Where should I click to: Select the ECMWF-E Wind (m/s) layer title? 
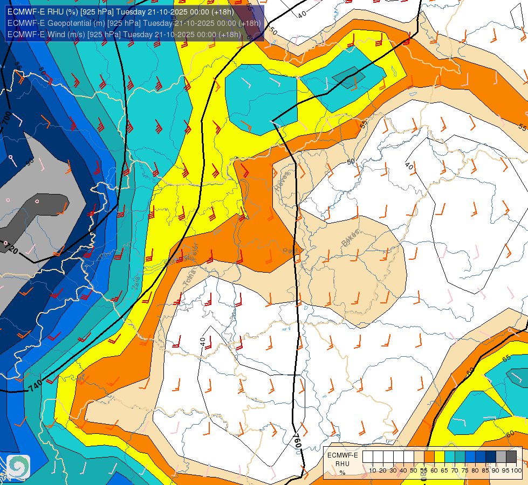124,34
